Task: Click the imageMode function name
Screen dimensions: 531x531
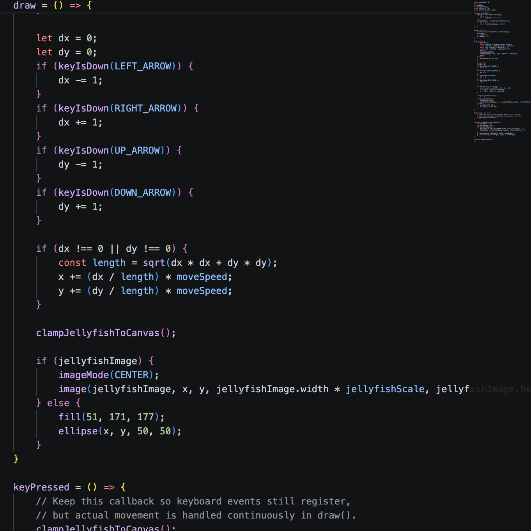Action: pyautogui.click(x=83, y=375)
